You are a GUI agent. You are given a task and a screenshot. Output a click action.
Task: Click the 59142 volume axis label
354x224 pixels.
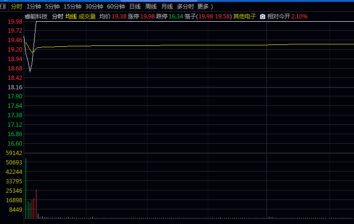(14, 153)
